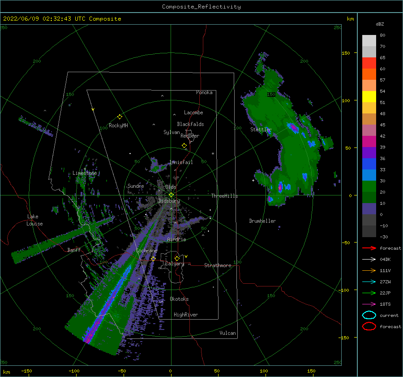Viewport: 403px width, 377px height.
Task: Click the white 04DK arrow icon
Action: pyautogui.click(x=369, y=260)
